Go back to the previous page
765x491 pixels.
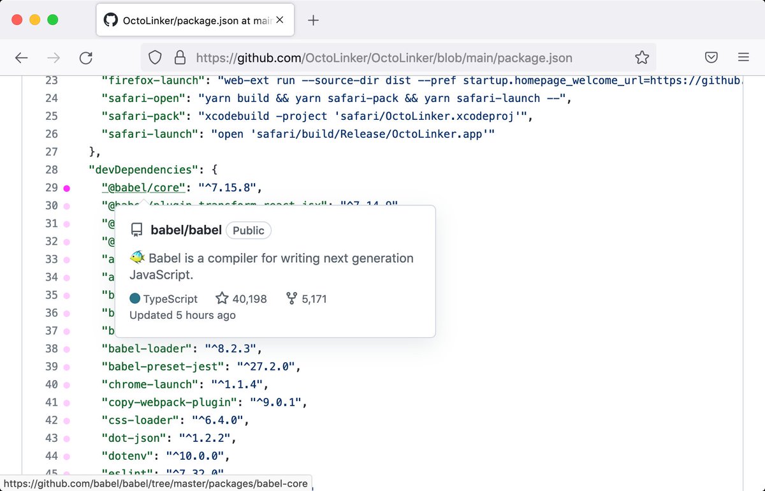click(x=22, y=58)
